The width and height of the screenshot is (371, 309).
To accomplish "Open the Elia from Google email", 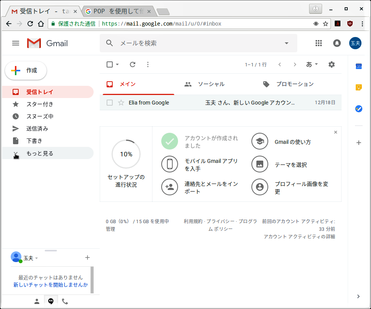I will (220, 103).
